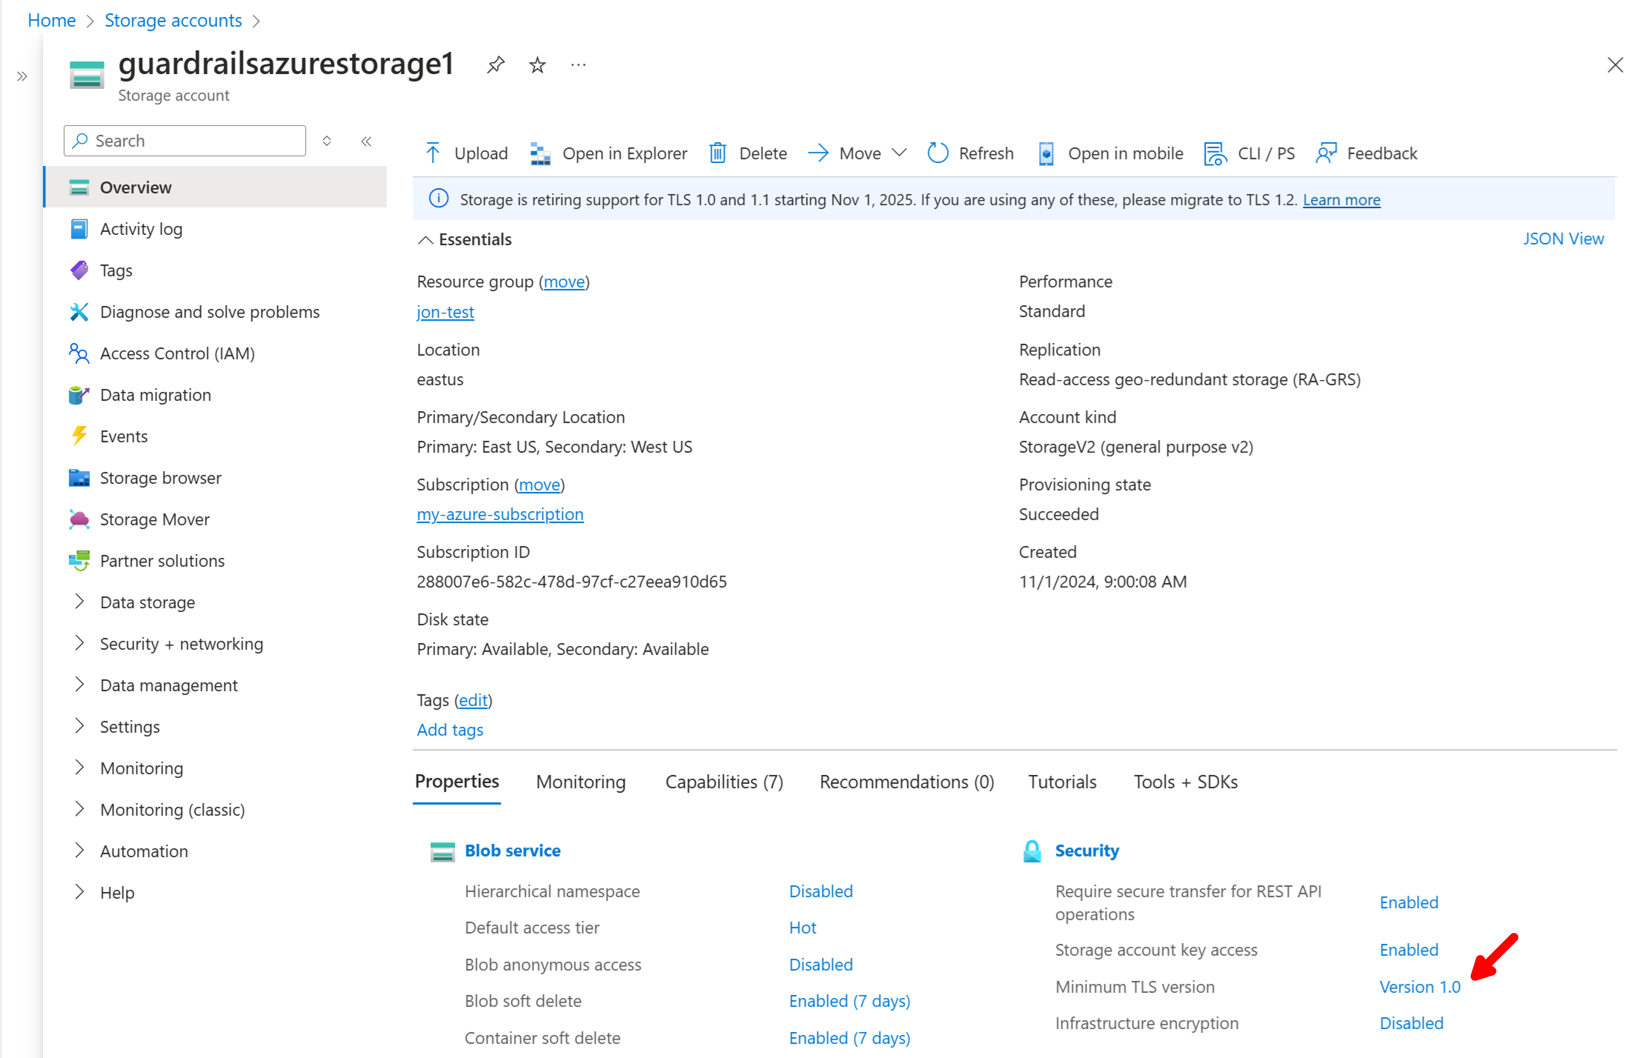Screen dimensions: 1638x1058
Task: Open the Move dropdown arrow
Action: (x=901, y=153)
